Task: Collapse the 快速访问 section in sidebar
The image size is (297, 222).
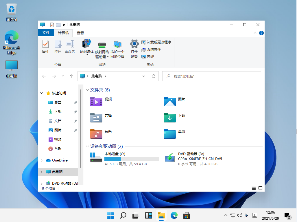Action: 41,93
